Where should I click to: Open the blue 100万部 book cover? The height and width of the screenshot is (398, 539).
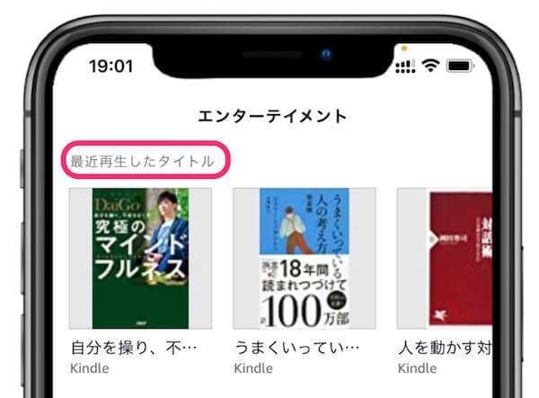pos(305,258)
